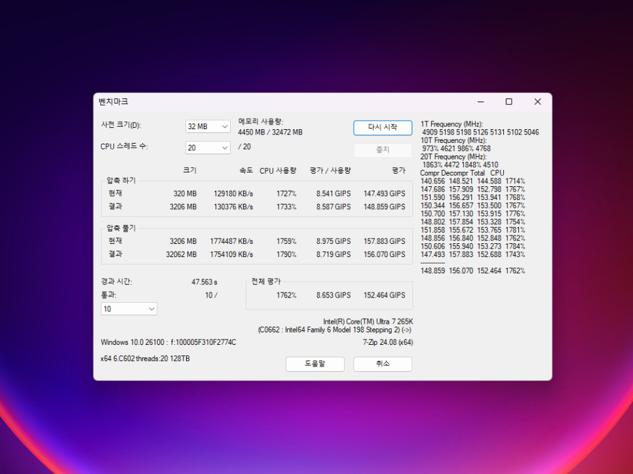Select the 156.070 GIPS rating value
Image resolution: width=633 pixels, height=474 pixels.
(384, 254)
